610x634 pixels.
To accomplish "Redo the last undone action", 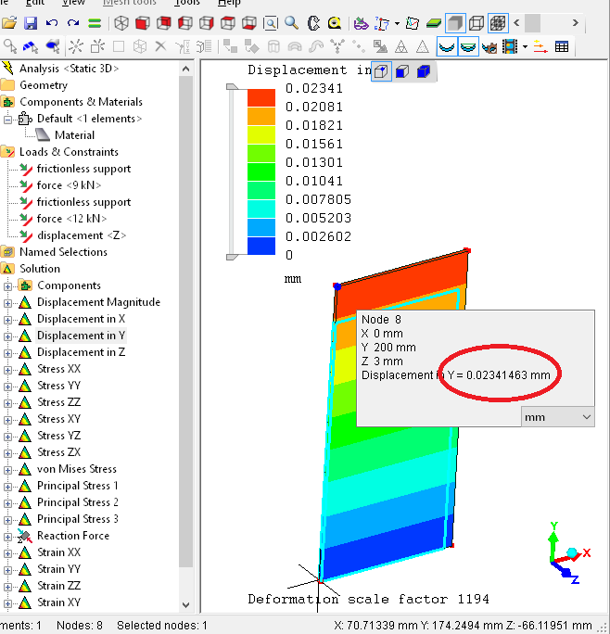I will [x=73, y=23].
